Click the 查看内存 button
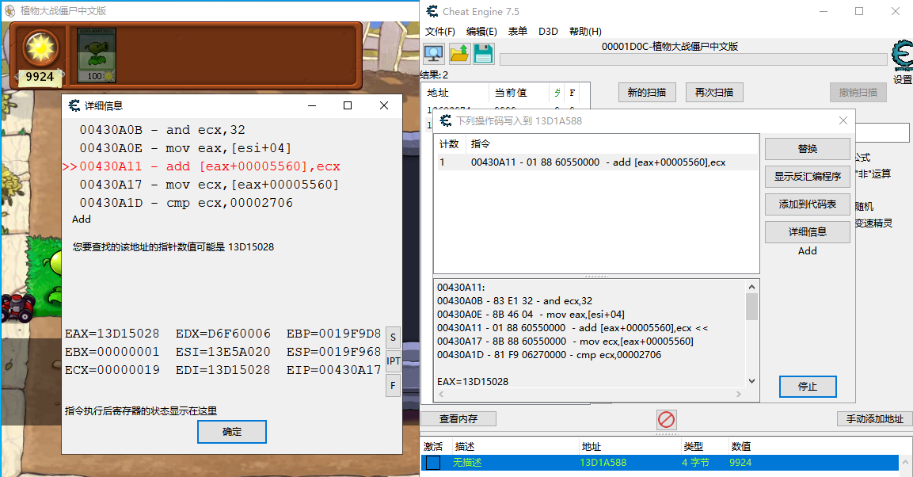This screenshot has width=913, height=477. click(x=458, y=418)
